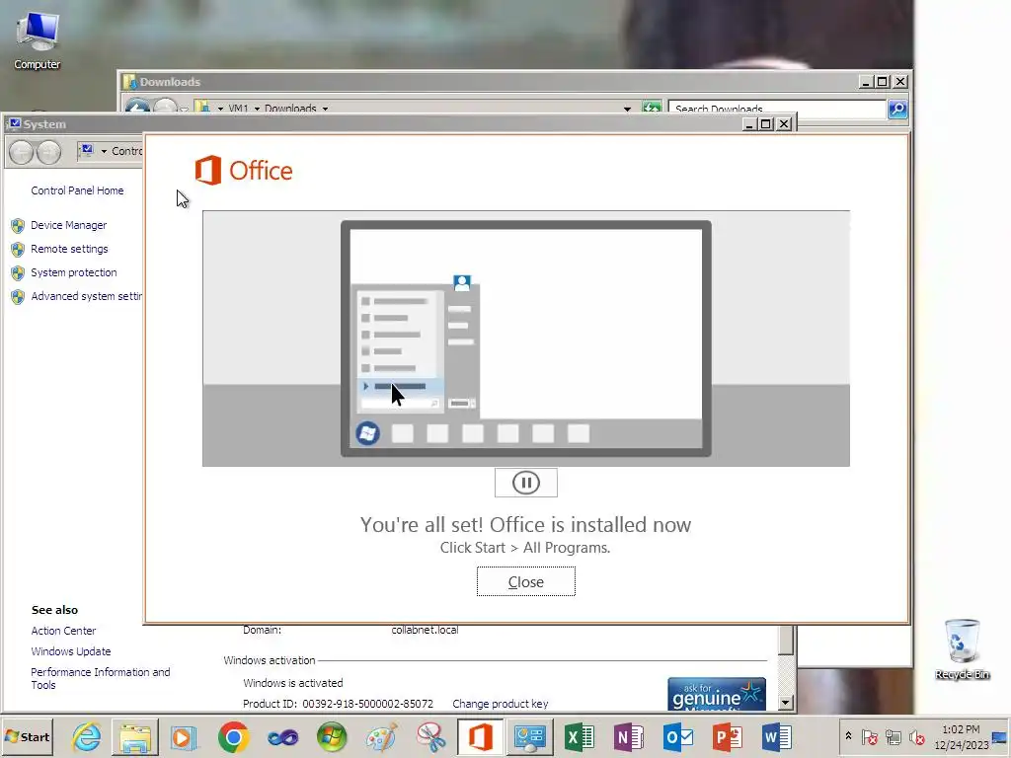1011x758 pixels.
Task: Click the Office logo in installer
Action: tap(243, 170)
